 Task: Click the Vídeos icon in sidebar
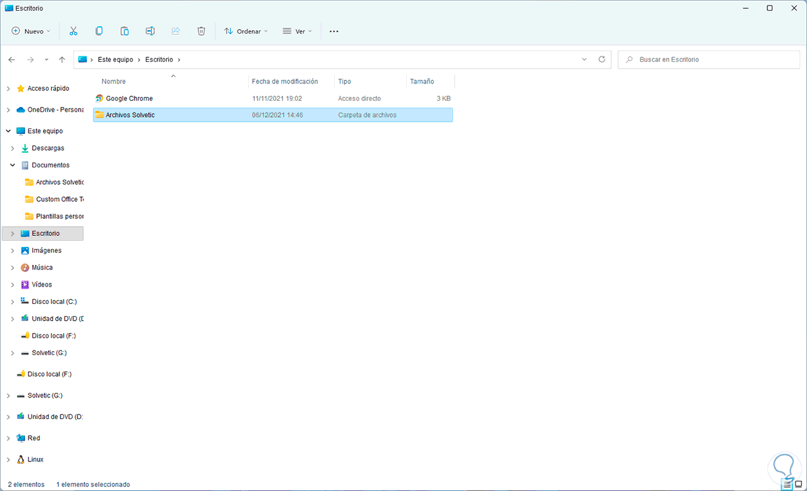(x=25, y=285)
